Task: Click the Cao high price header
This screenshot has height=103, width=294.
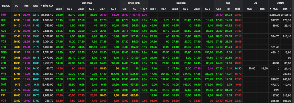Action: coord(218,9)
